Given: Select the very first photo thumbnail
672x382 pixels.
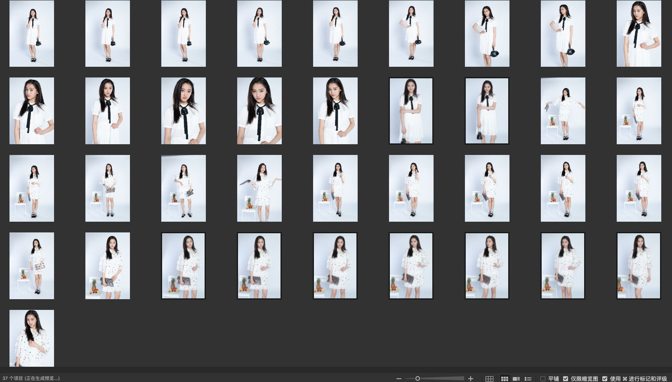Looking at the screenshot, I should (32, 33).
